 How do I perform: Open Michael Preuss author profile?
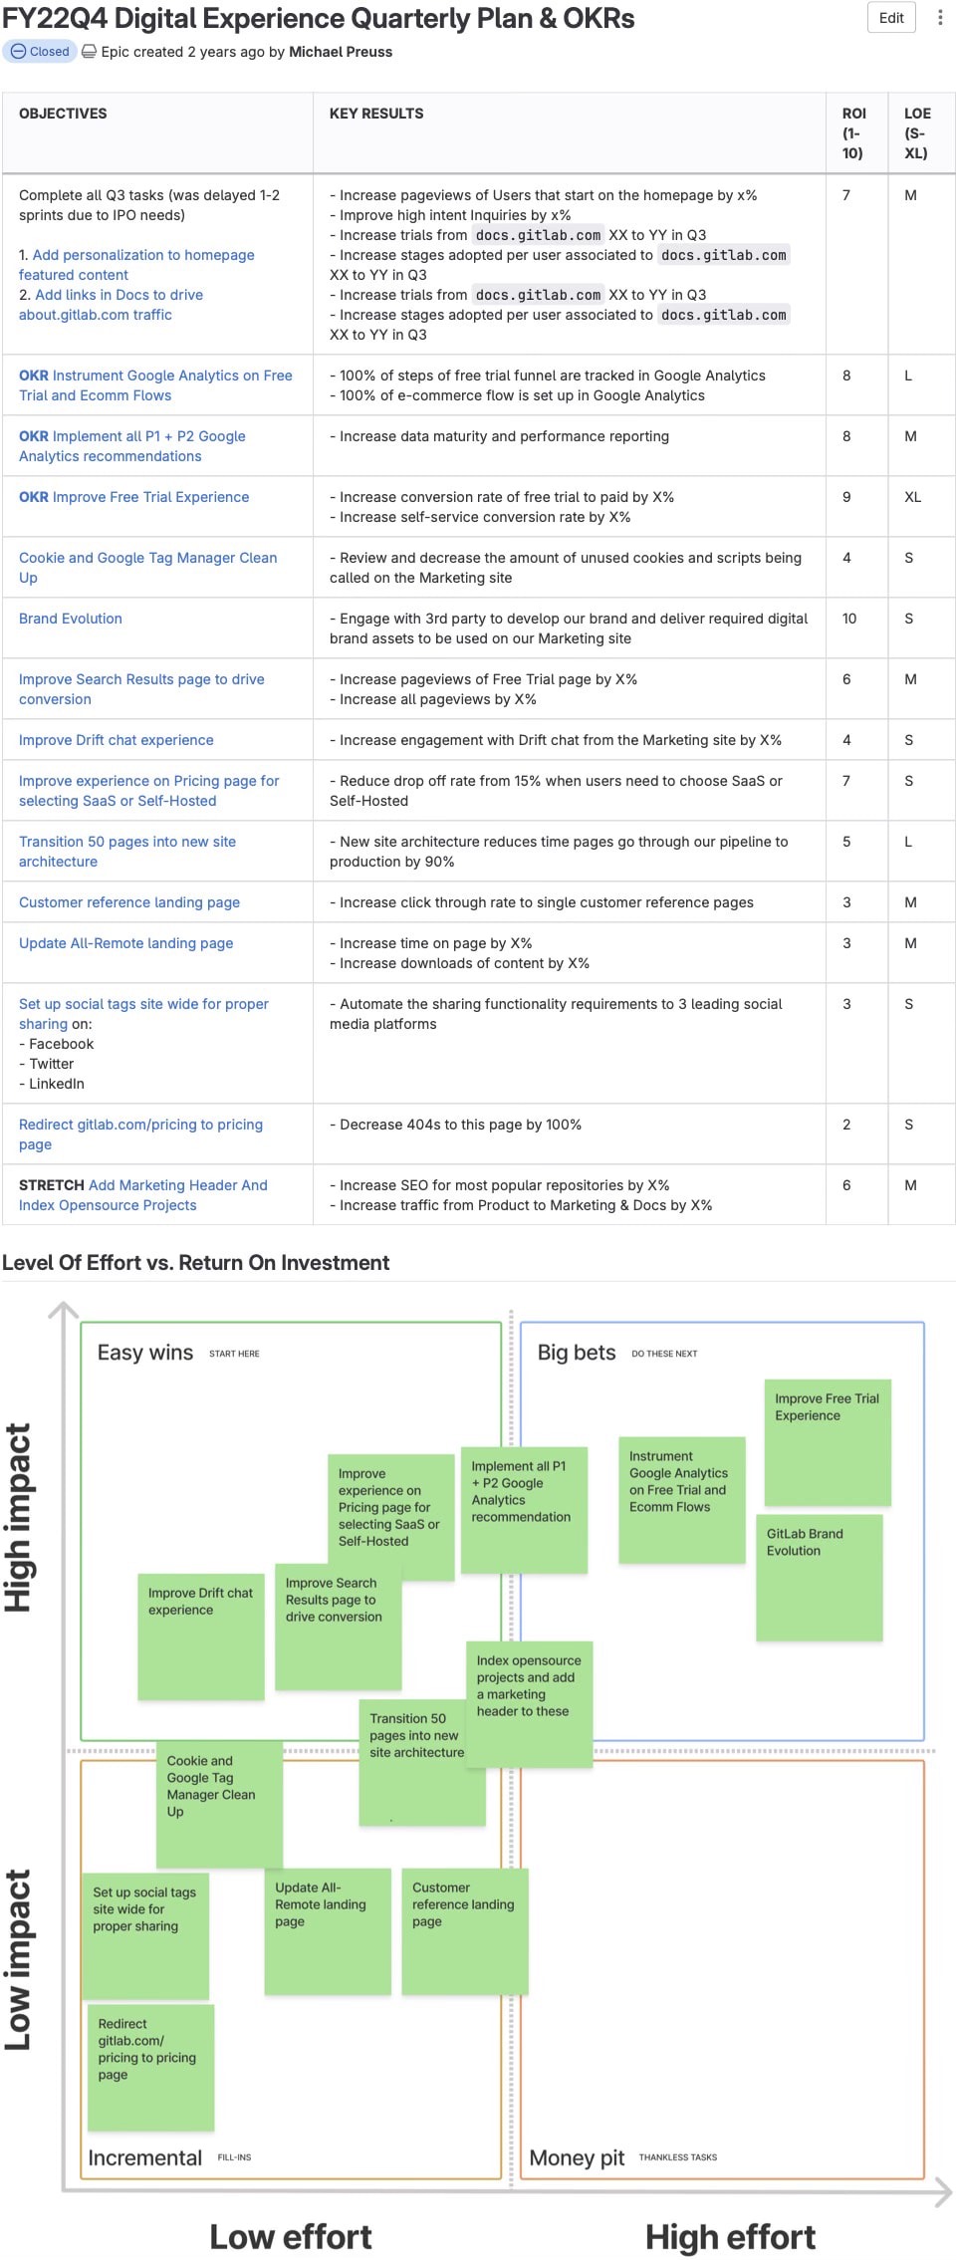(x=340, y=52)
